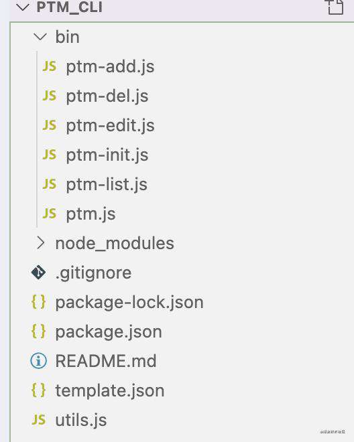
Task: Click the JS icon beside ptm-add.js
Action: 50,66
